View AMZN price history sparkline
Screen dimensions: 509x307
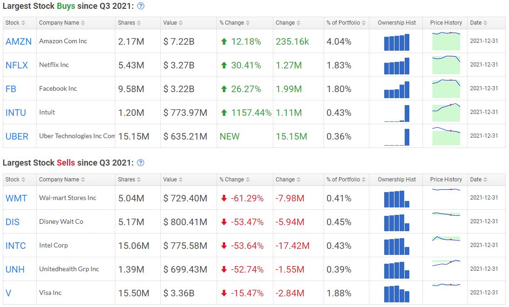pos(446,41)
